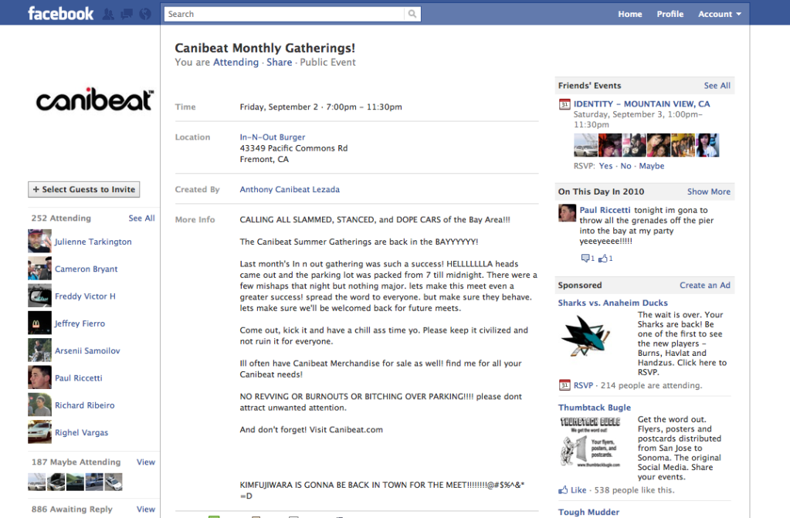Click the Canibeat logo image
The image size is (790, 518).
pyautogui.click(x=94, y=100)
